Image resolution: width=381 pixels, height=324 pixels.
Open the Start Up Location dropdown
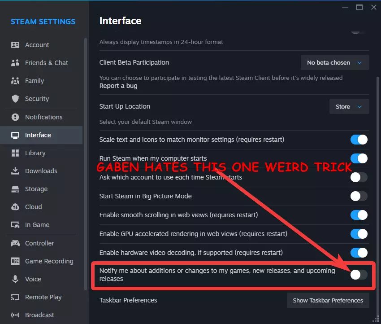pyautogui.click(x=349, y=106)
